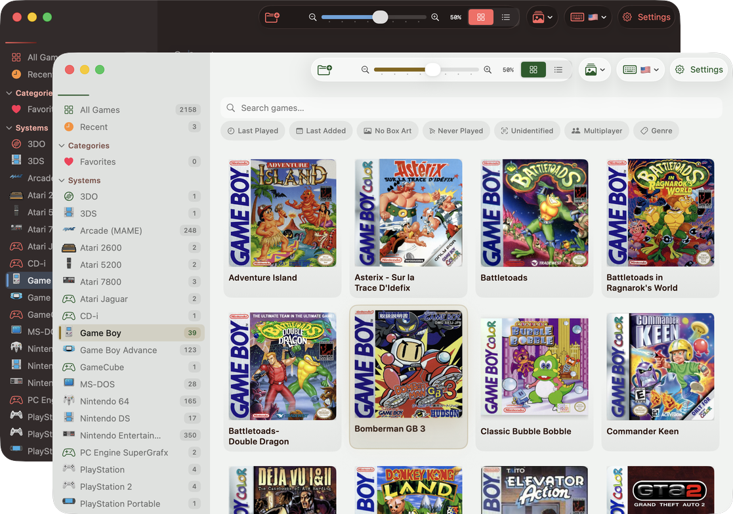Switch to grid view in front window

tap(534, 70)
